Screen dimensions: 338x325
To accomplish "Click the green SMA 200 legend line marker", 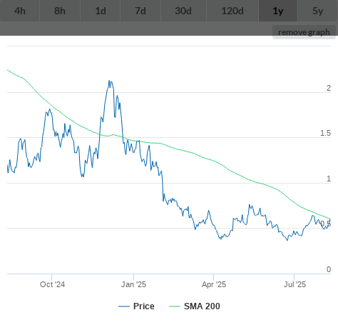I will [175, 306].
